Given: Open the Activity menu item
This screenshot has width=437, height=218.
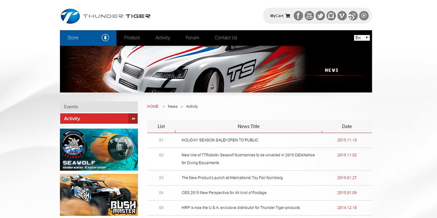Looking at the screenshot, I should [x=163, y=38].
